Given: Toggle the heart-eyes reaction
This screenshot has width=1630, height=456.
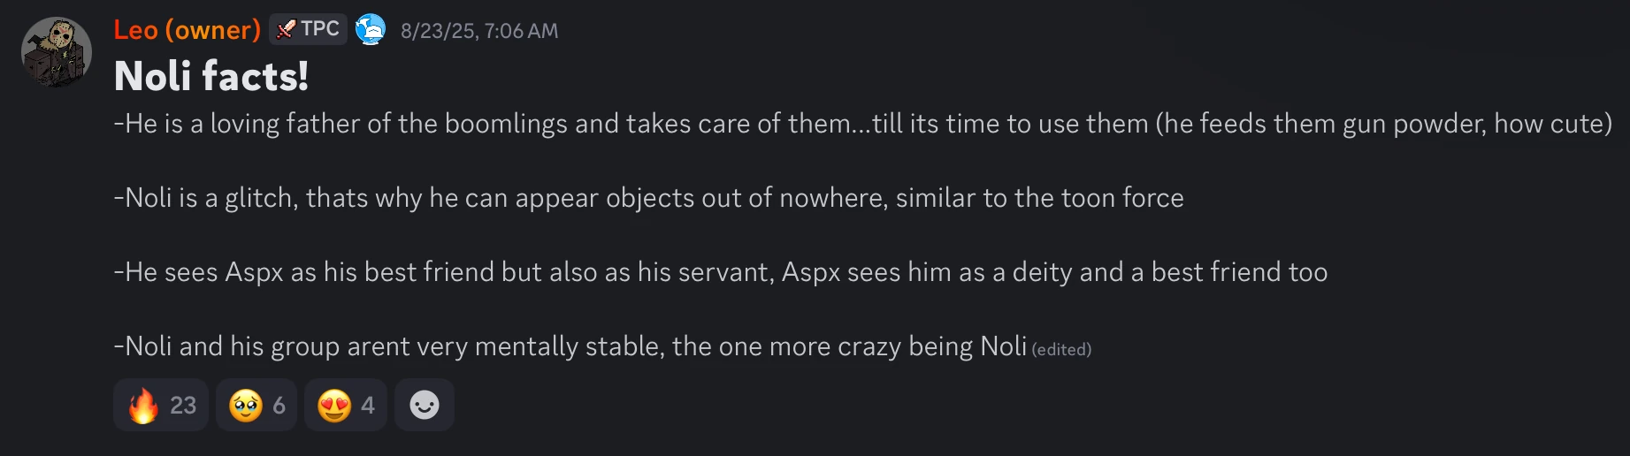Looking at the screenshot, I should point(346,405).
